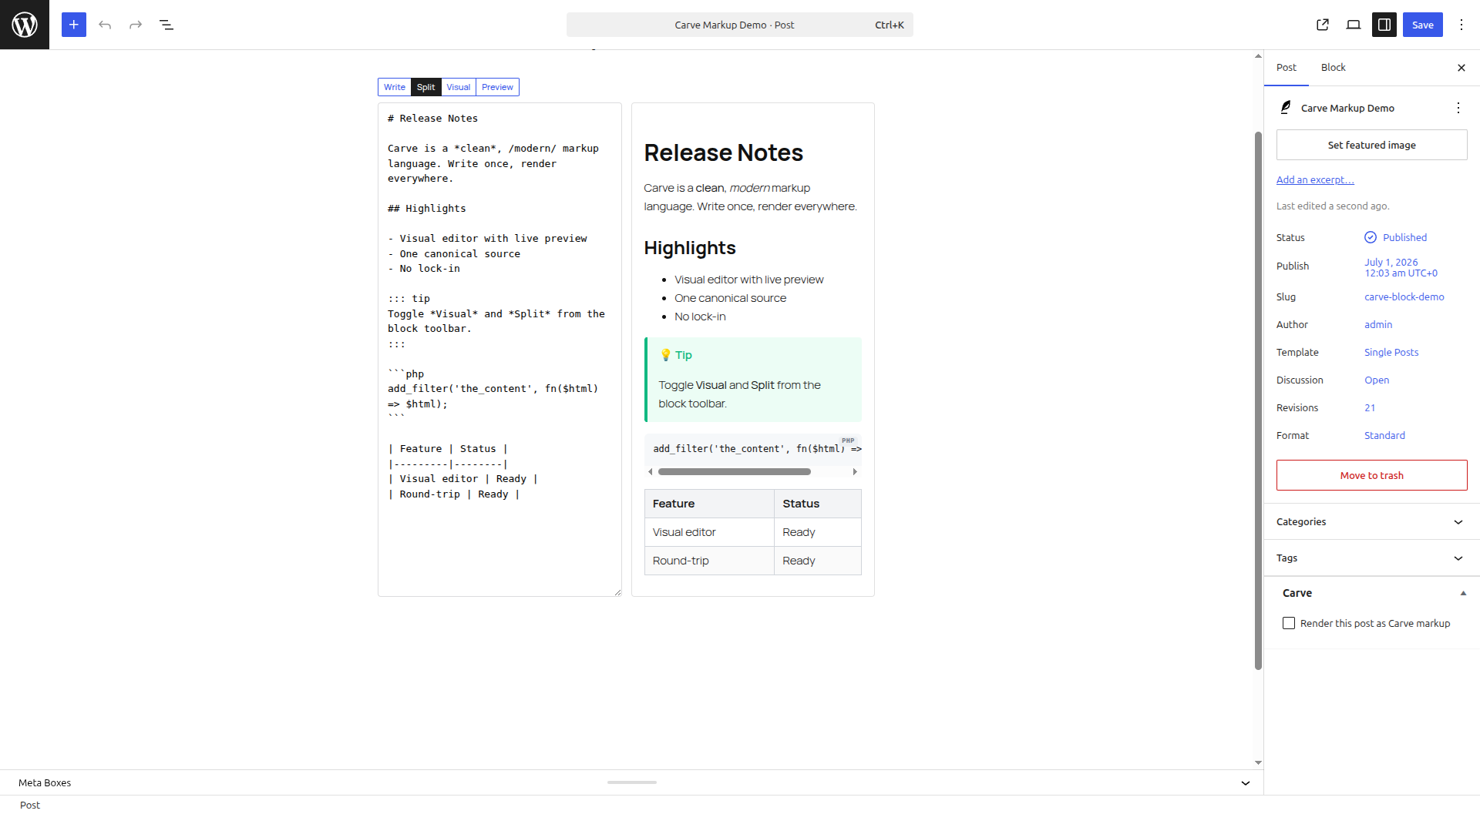The width and height of the screenshot is (1480, 814).
Task: Change the Single Posts template
Action: (1391, 352)
